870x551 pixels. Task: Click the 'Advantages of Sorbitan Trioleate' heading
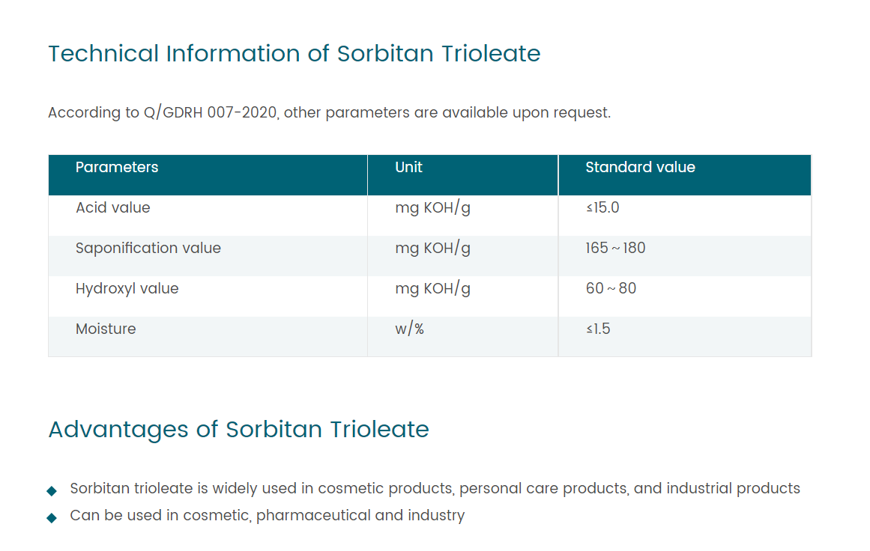(x=238, y=429)
